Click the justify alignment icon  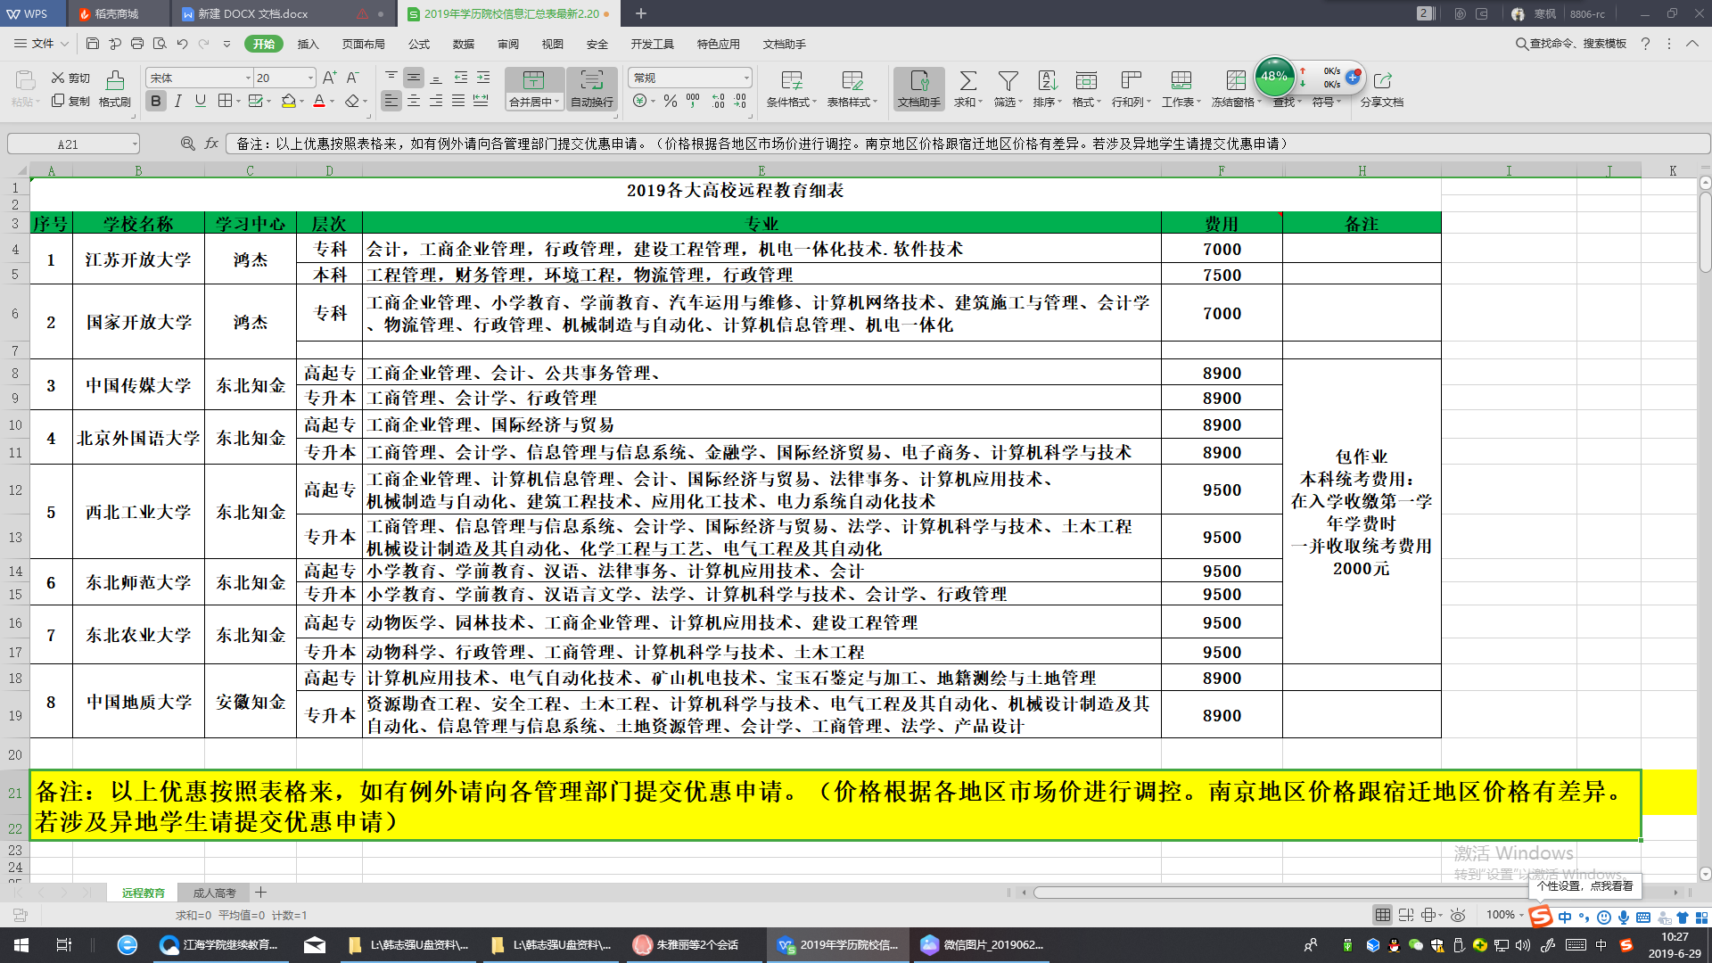click(458, 101)
